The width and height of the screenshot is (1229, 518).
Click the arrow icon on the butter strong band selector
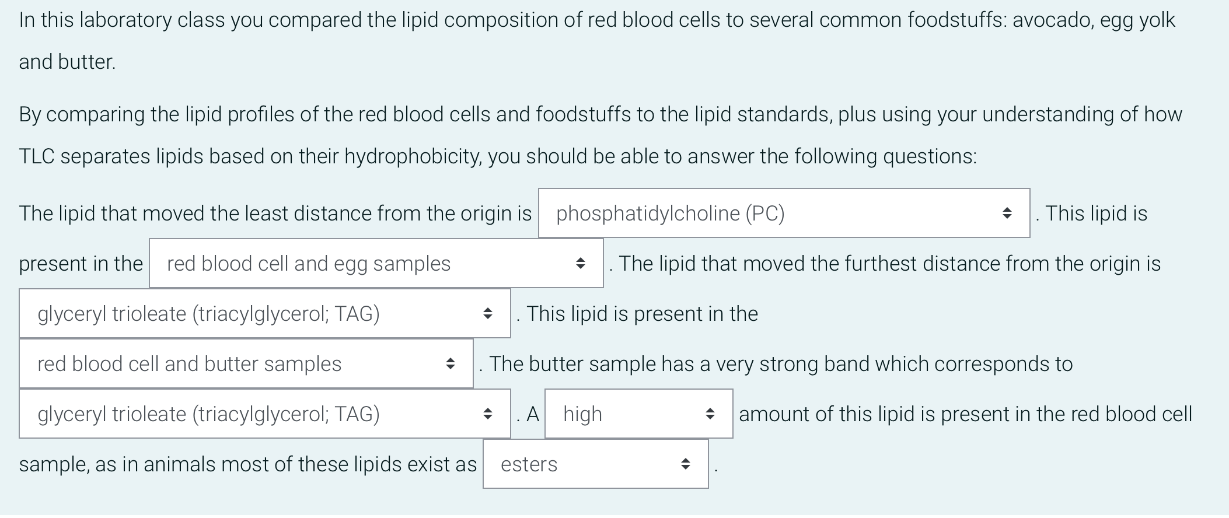(x=487, y=414)
